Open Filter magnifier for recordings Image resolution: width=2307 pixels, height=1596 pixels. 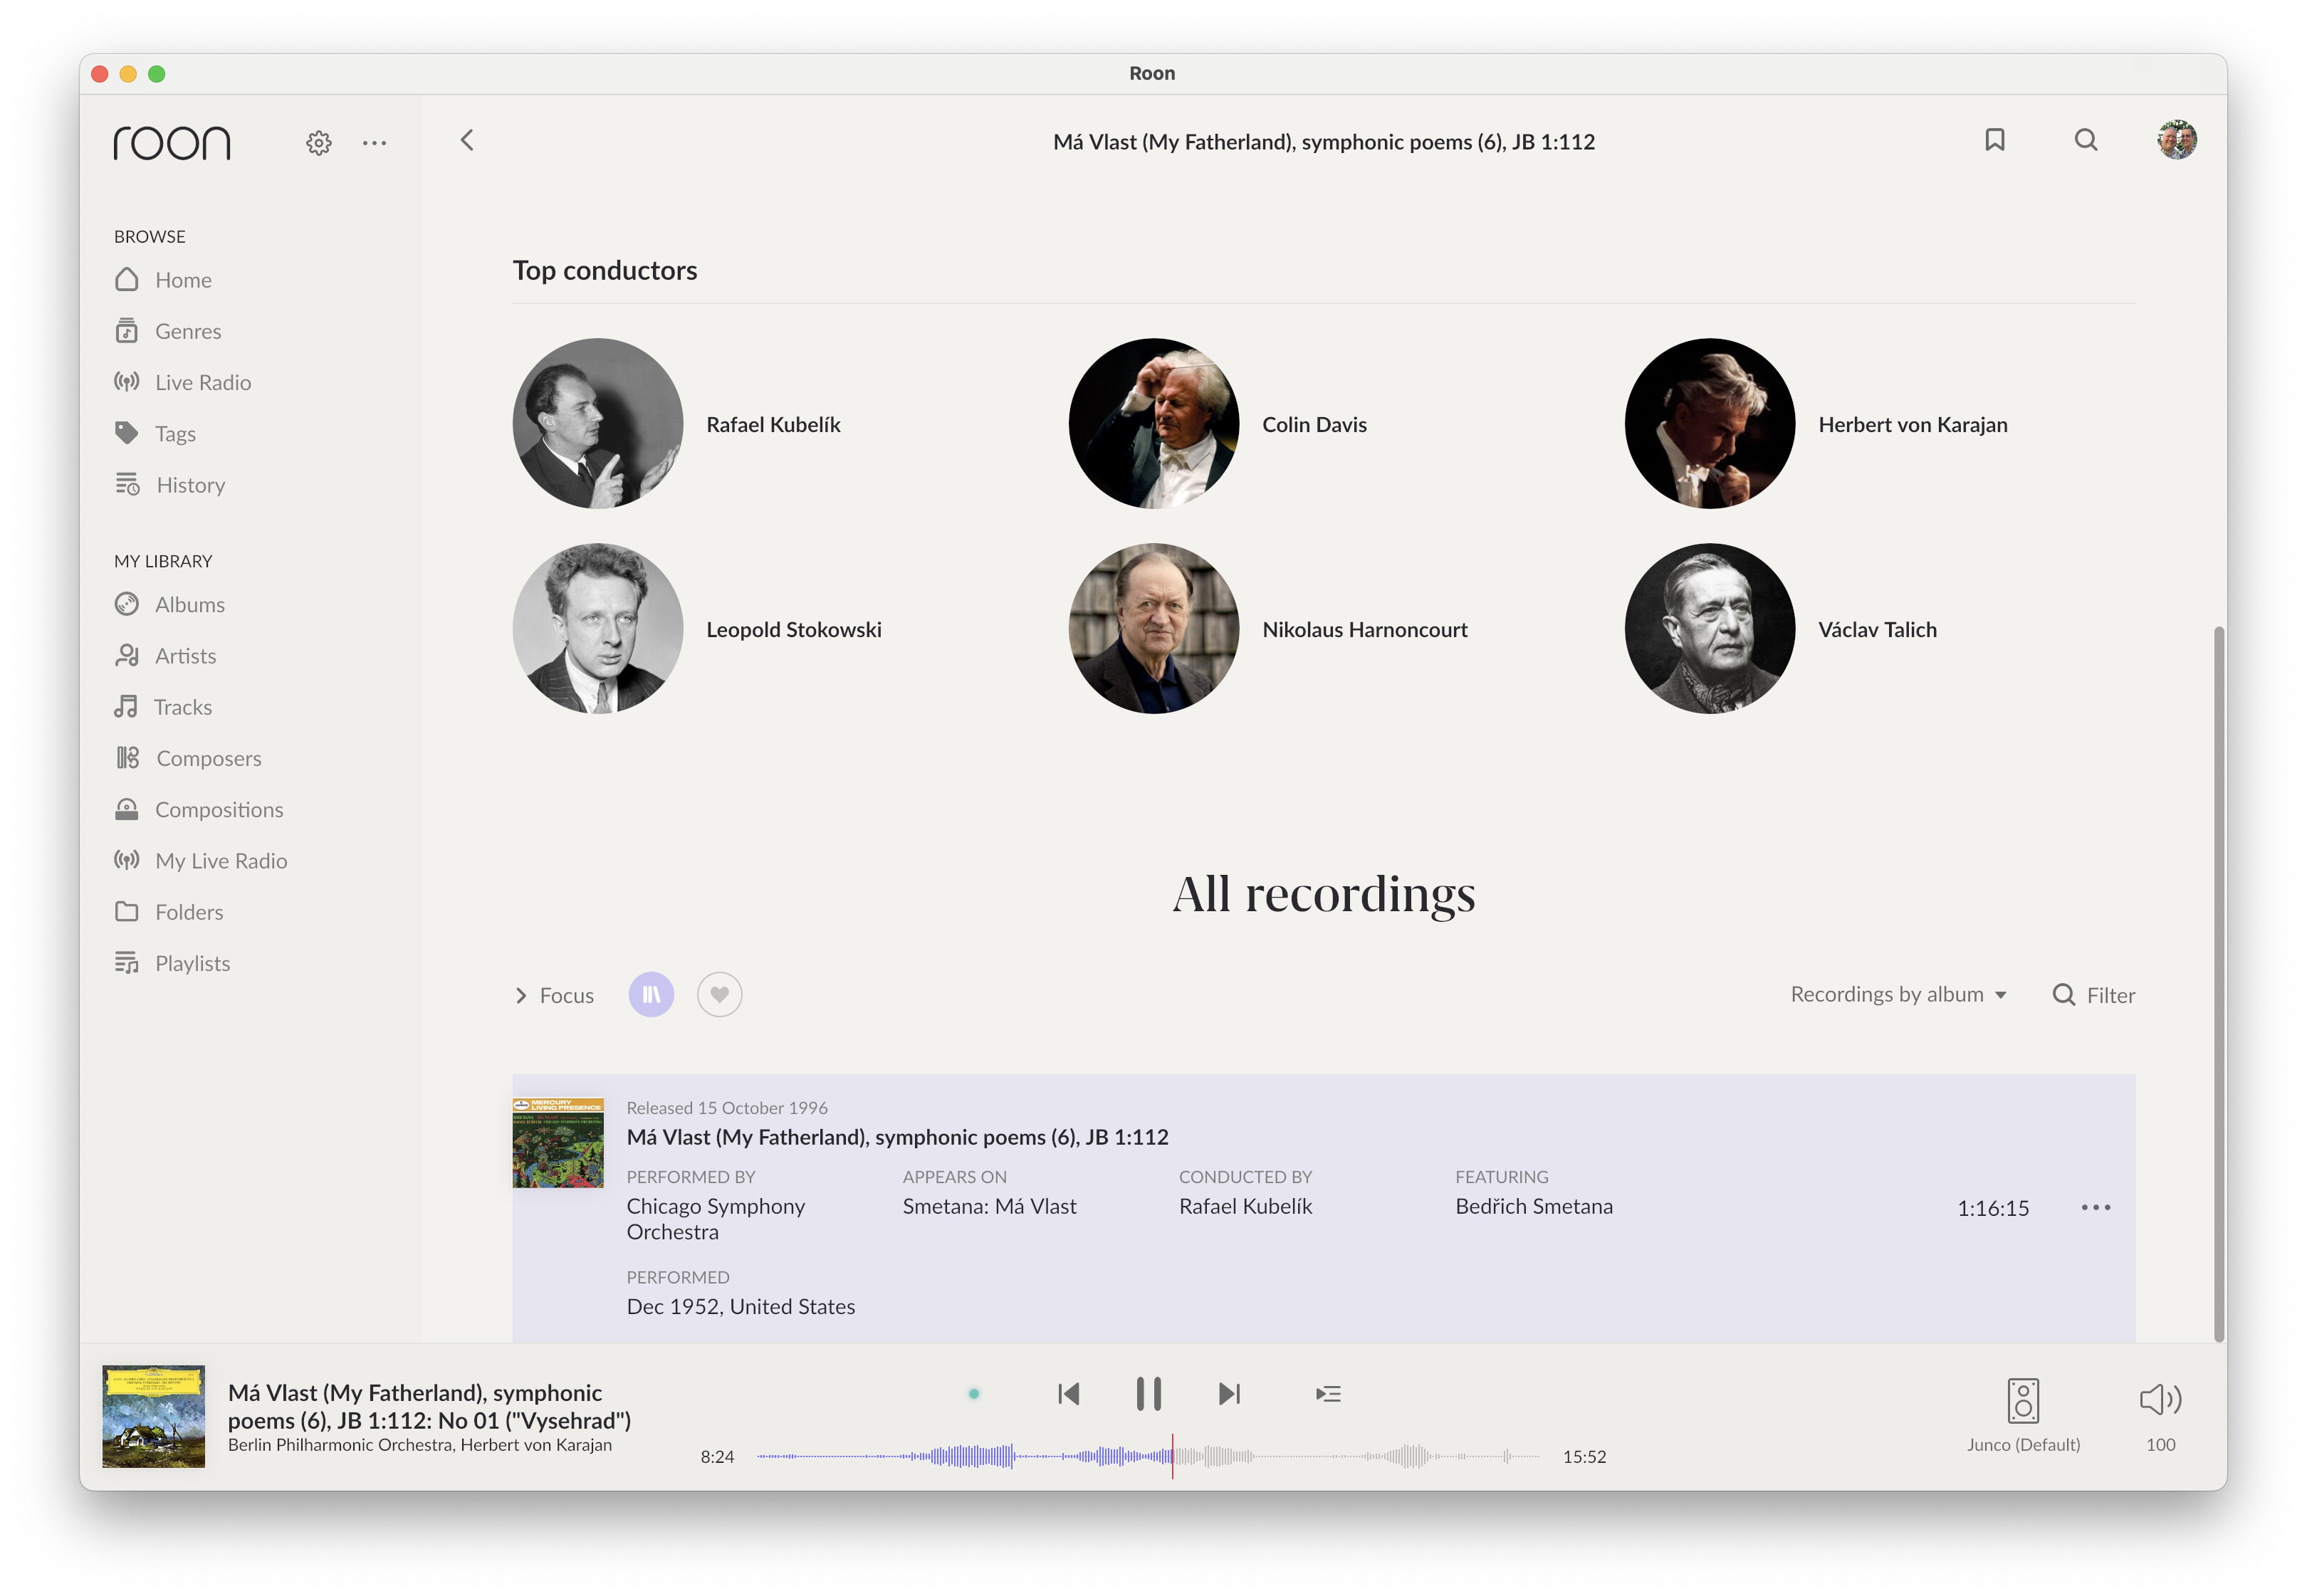click(x=2063, y=994)
